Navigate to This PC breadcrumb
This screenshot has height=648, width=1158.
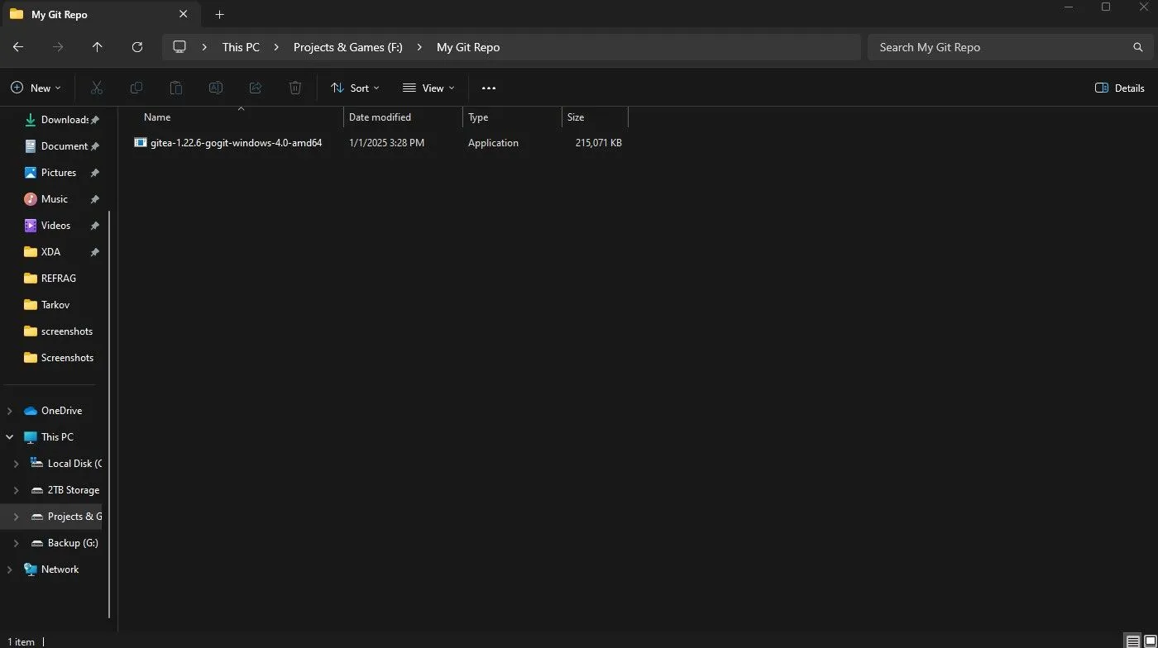click(241, 47)
